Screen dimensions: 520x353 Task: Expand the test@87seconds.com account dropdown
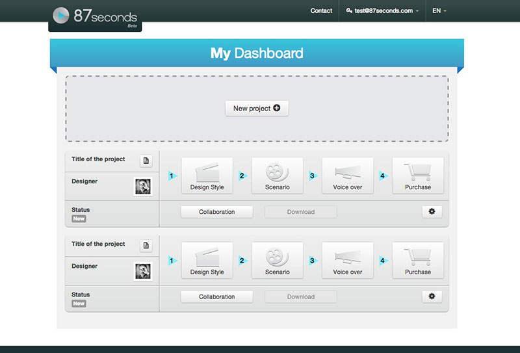(x=382, y=10)
